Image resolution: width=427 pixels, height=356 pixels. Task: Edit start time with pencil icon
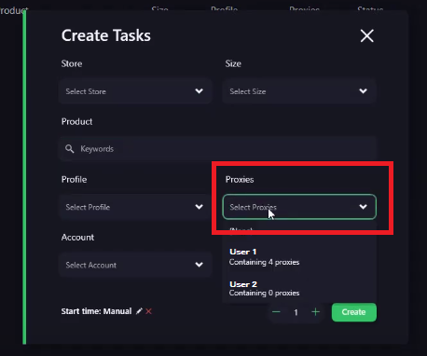point(139,311)
